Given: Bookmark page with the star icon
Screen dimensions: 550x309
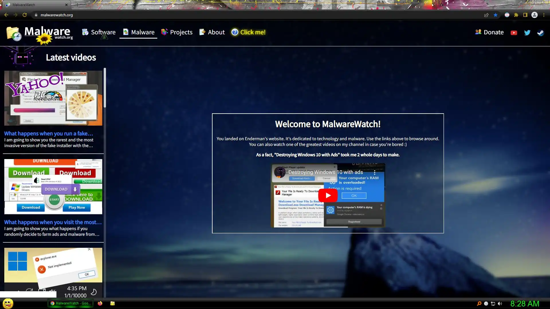Looking at the screenshot, I should (x=496, y=15).
